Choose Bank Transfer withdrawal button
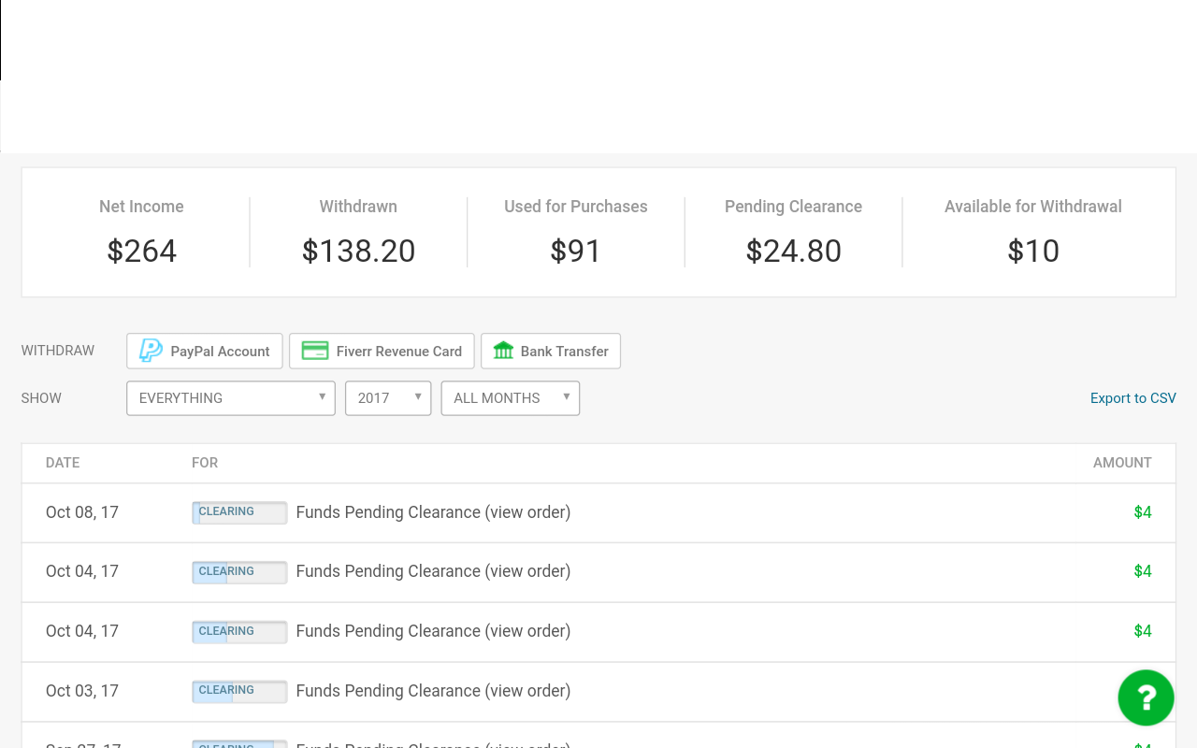The image size is (1197, 748). [x=551, y=352]
